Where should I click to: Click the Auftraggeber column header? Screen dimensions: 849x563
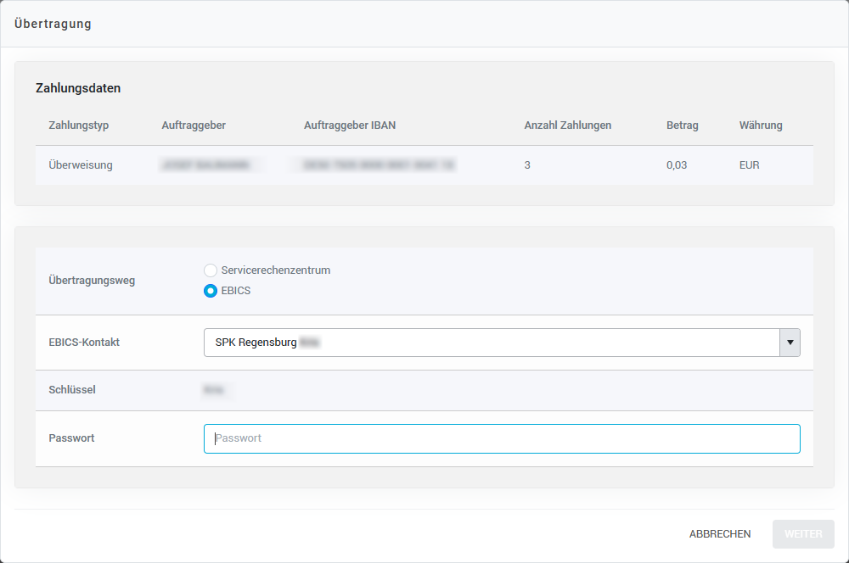194,125
